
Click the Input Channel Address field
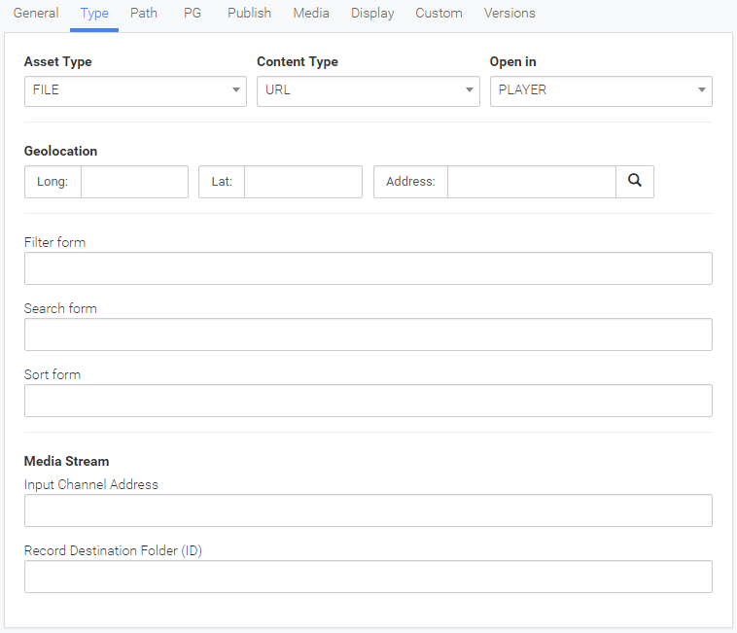(x=368, y=510)
